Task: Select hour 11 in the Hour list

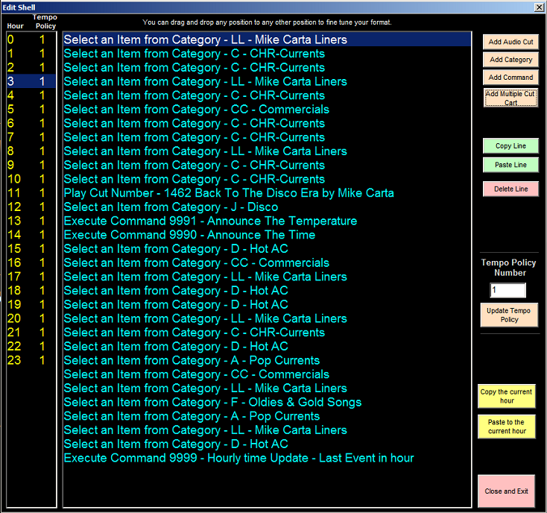Action: point(31,193)
